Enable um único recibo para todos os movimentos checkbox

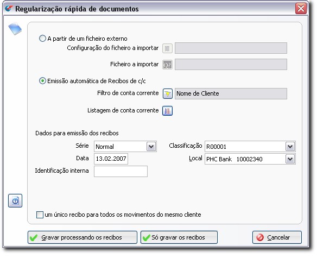40,215
